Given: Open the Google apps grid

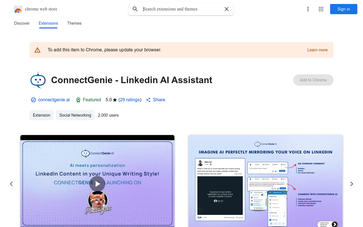Looking at the screenshot, I should click(x=321, y=9).
